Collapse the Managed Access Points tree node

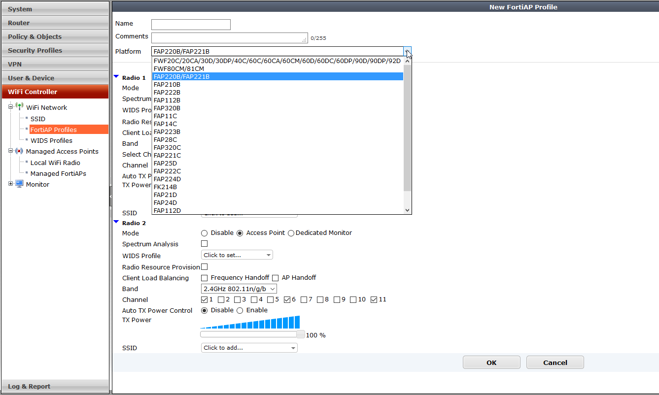[x=10, y=151]
